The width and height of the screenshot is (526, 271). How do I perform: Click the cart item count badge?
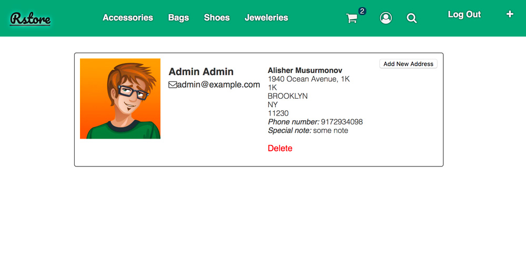(362, 11)
